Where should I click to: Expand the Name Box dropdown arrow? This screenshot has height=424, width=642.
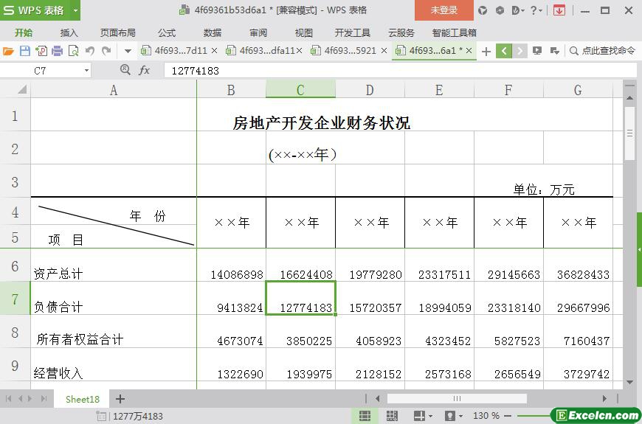click(x=86, y=70)
